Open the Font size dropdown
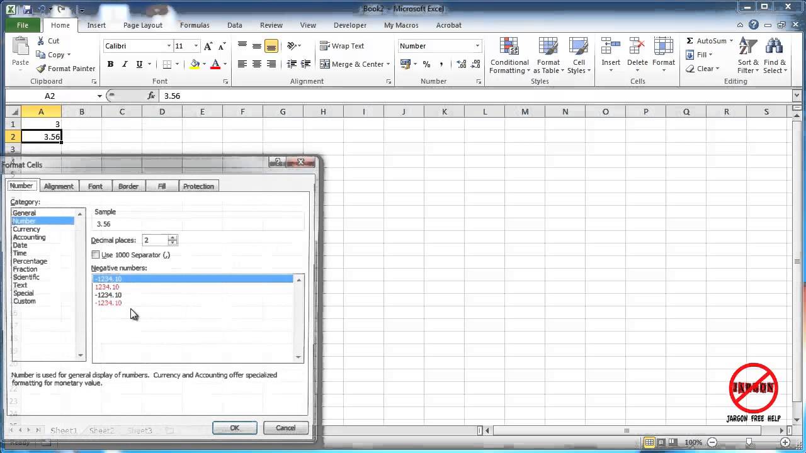 (x=196, y=46)
